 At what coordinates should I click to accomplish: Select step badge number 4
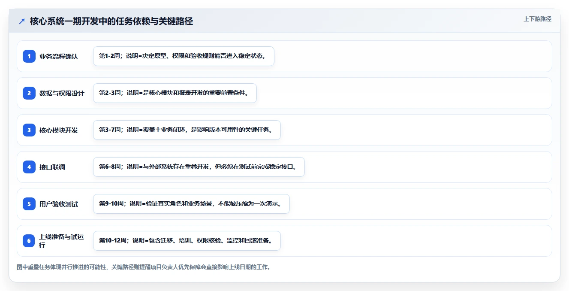[29, 167]
